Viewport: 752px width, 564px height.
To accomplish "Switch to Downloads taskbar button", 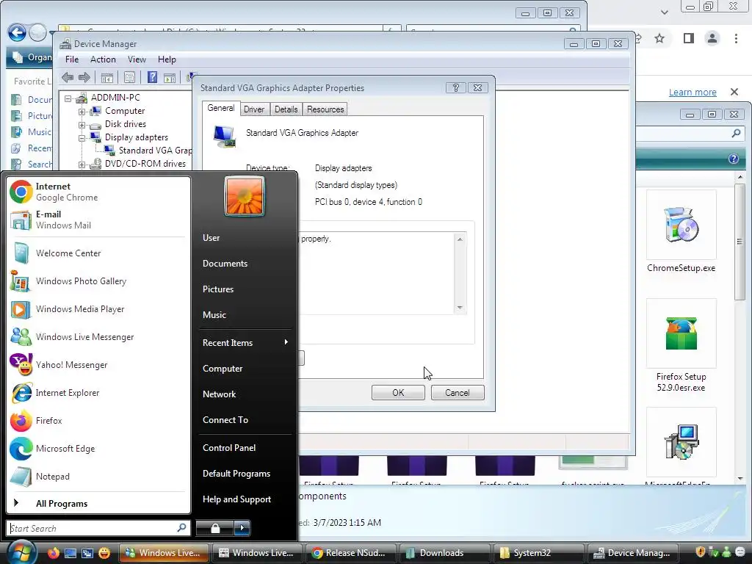I will [x=444, y=553].
